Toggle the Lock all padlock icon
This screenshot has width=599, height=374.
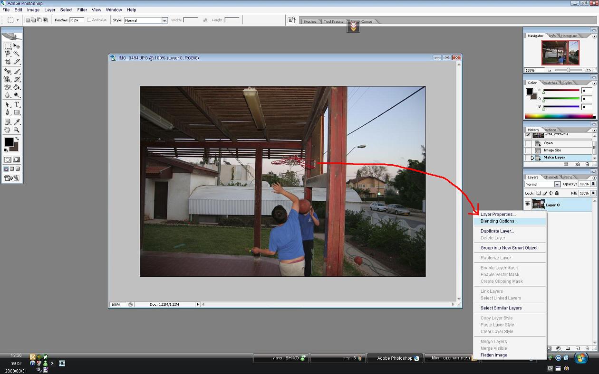tap(557, 193)
